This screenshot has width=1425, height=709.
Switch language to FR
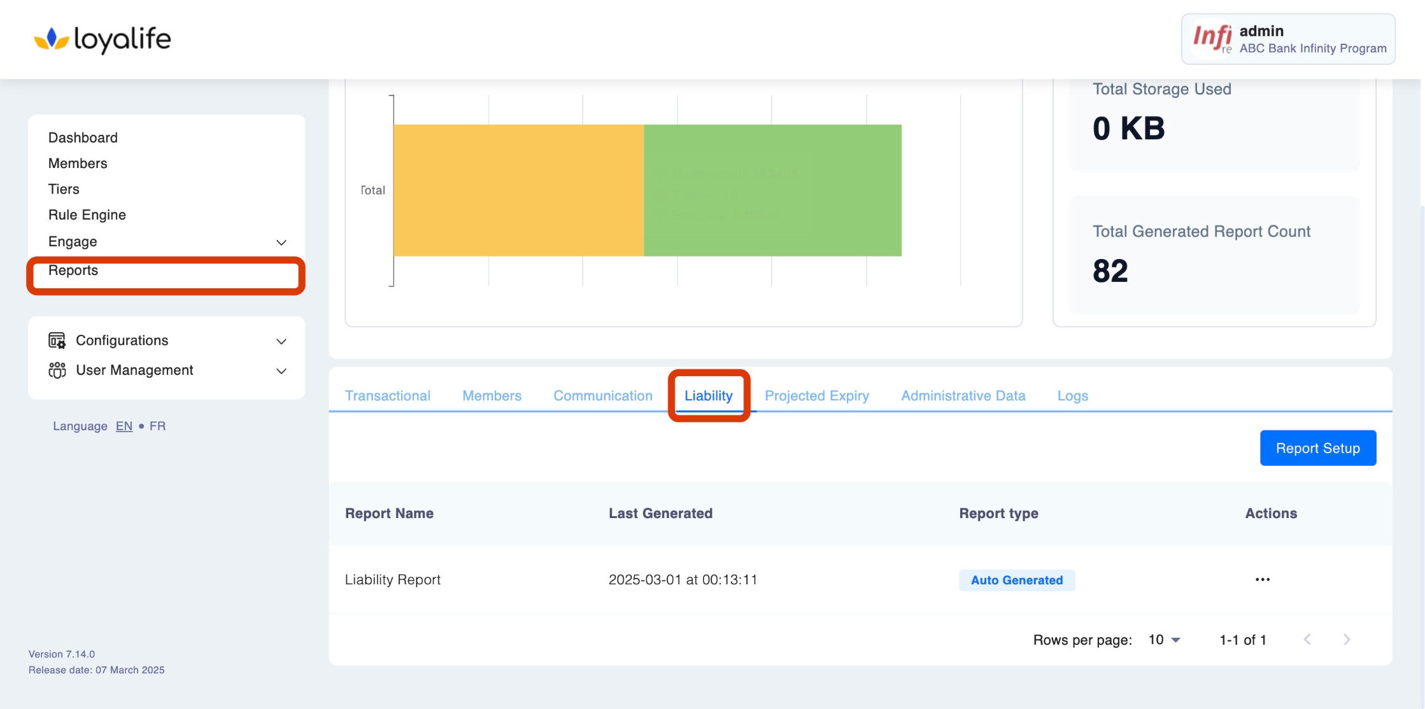[x=157, y=426]
